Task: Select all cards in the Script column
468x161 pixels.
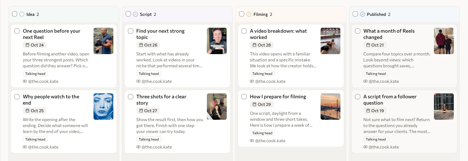Action: coord(128,14)
